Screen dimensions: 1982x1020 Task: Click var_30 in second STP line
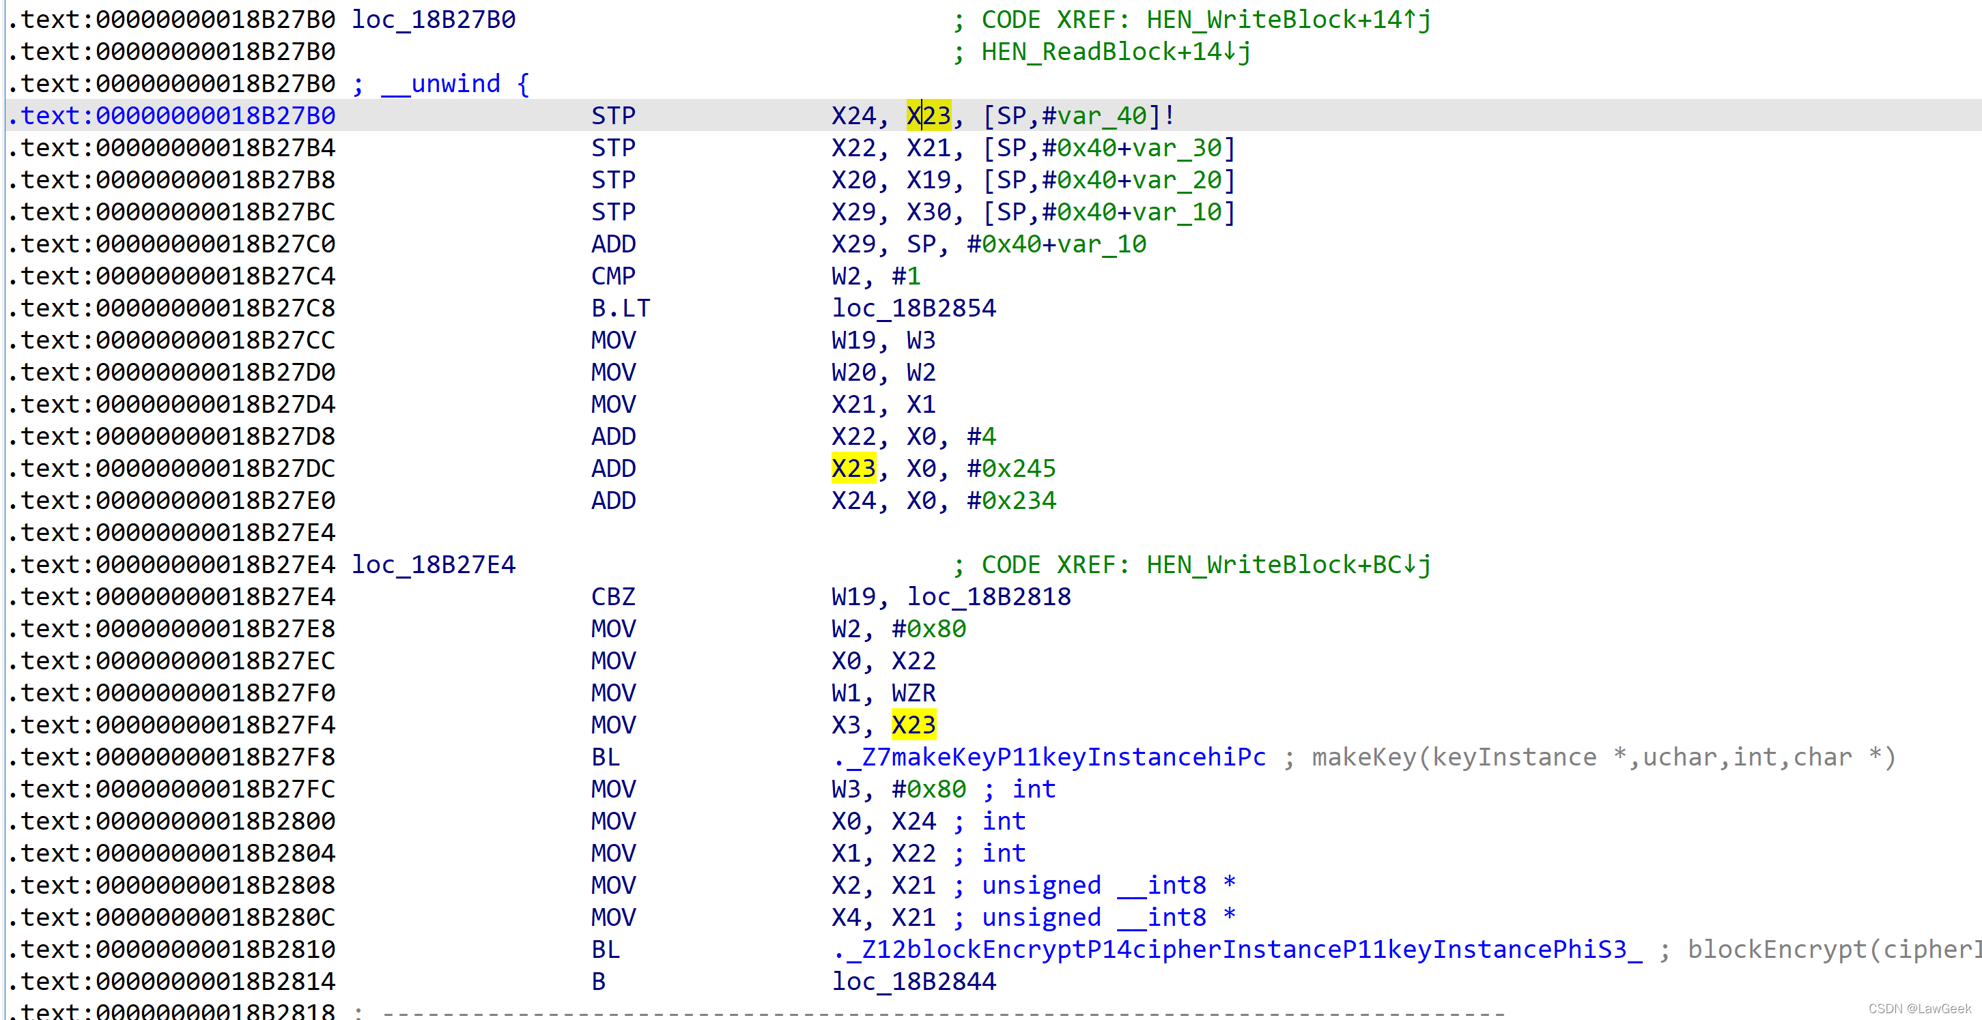[1176, 147]
